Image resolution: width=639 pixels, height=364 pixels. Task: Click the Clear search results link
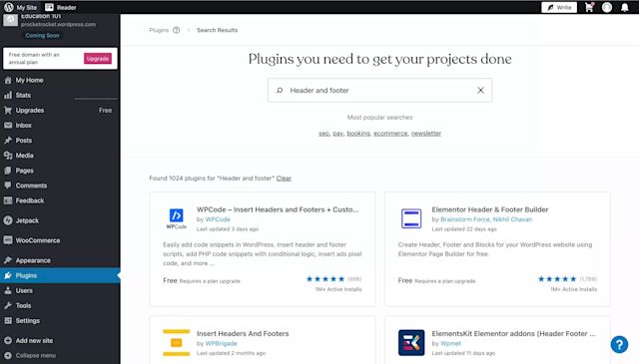pyautogui.click(x=284, y=179)
